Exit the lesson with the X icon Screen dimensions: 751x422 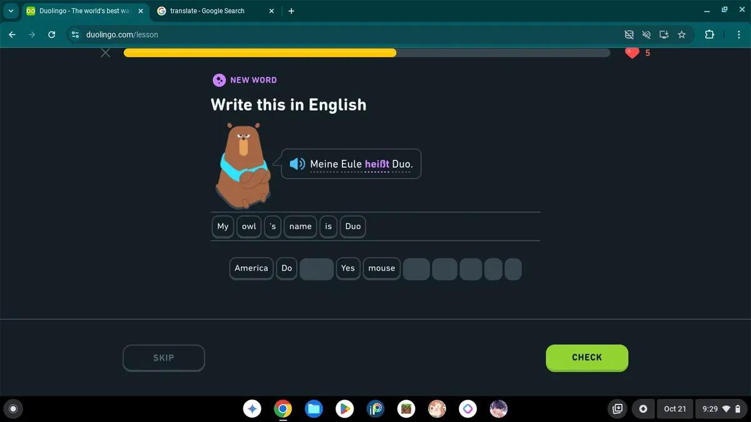[105, 53]
